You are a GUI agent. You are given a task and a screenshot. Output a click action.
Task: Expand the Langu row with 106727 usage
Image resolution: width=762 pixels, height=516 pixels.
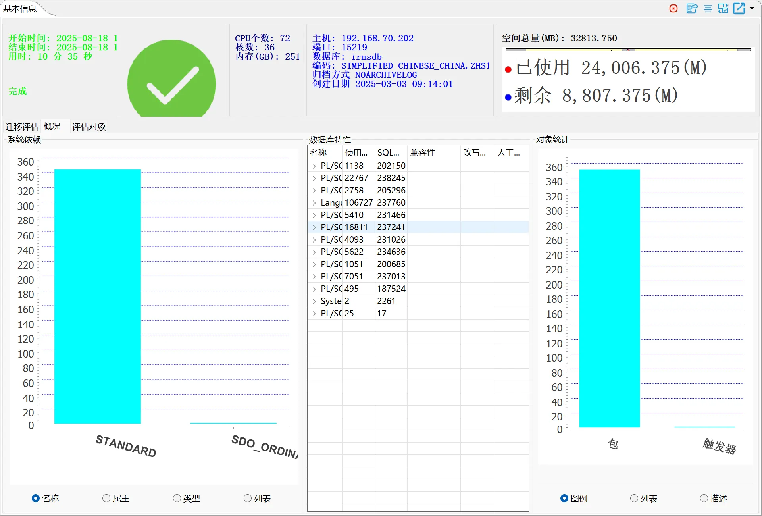[314, 203]
